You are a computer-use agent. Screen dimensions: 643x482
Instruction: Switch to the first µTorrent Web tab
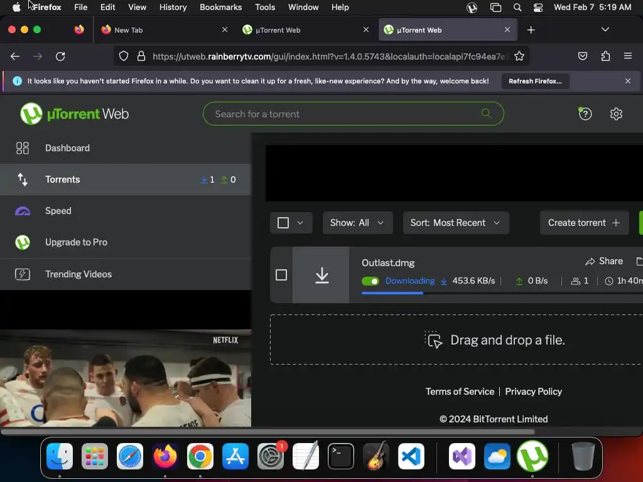coord(306,30)
